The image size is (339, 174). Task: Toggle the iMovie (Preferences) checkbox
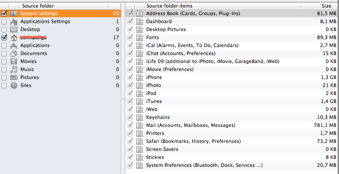(130, 69)
